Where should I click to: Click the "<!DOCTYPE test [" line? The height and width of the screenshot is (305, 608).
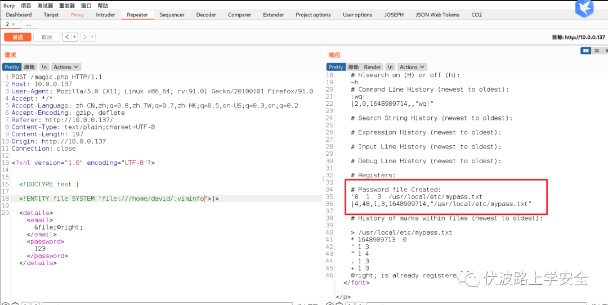pyautogui.click(x=49, y=184)
